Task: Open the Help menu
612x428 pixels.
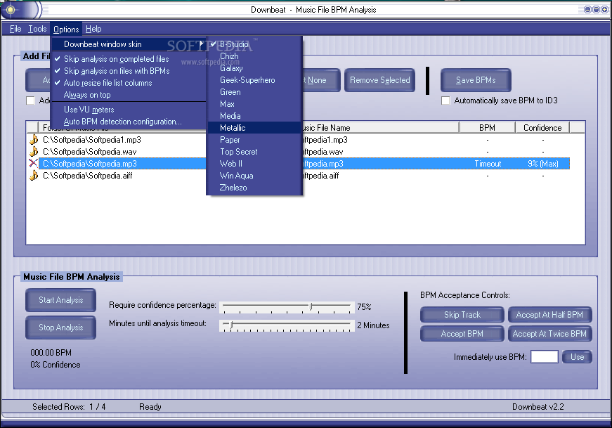Action: (x=93, y=29)
